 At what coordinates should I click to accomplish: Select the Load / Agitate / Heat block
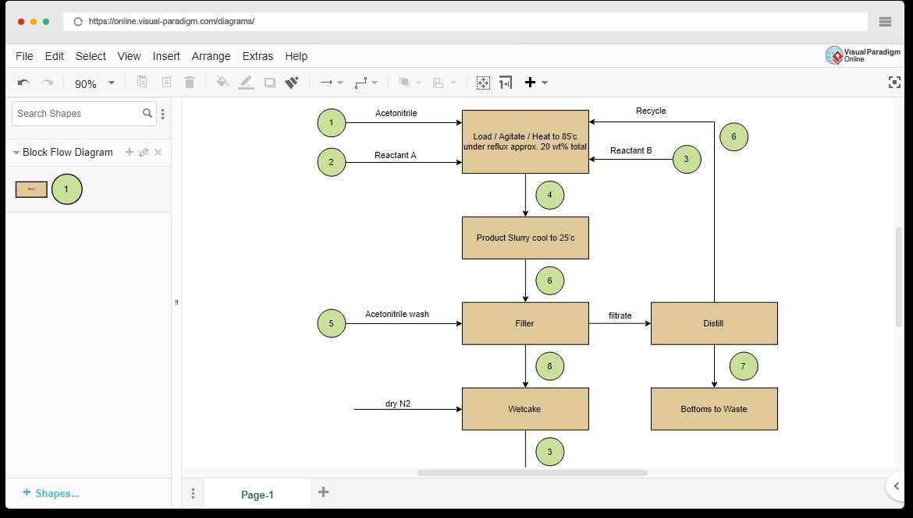pos(525,141)
